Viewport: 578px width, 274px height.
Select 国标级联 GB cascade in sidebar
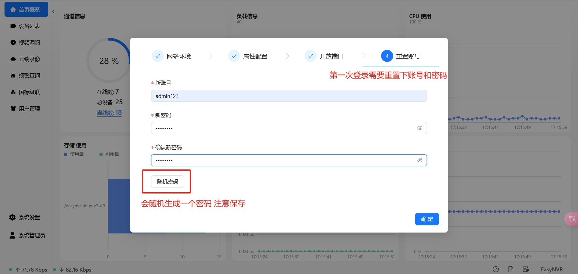(12, 92)
